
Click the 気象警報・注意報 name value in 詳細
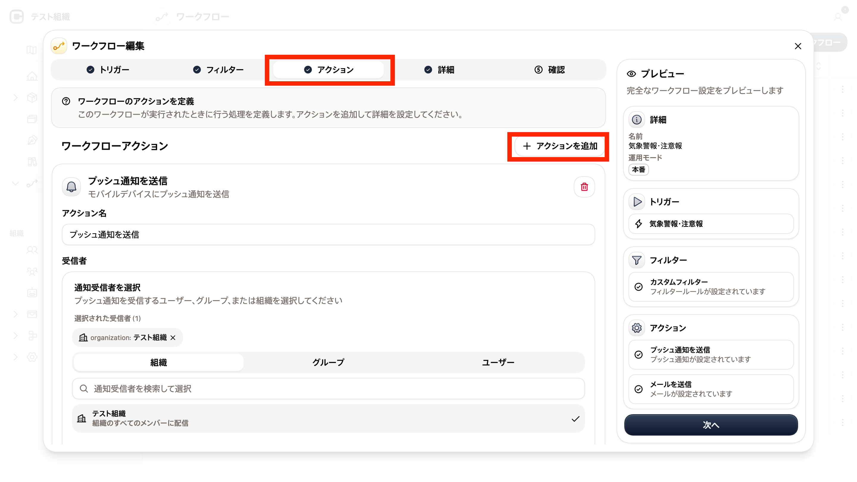coord(655,146)
